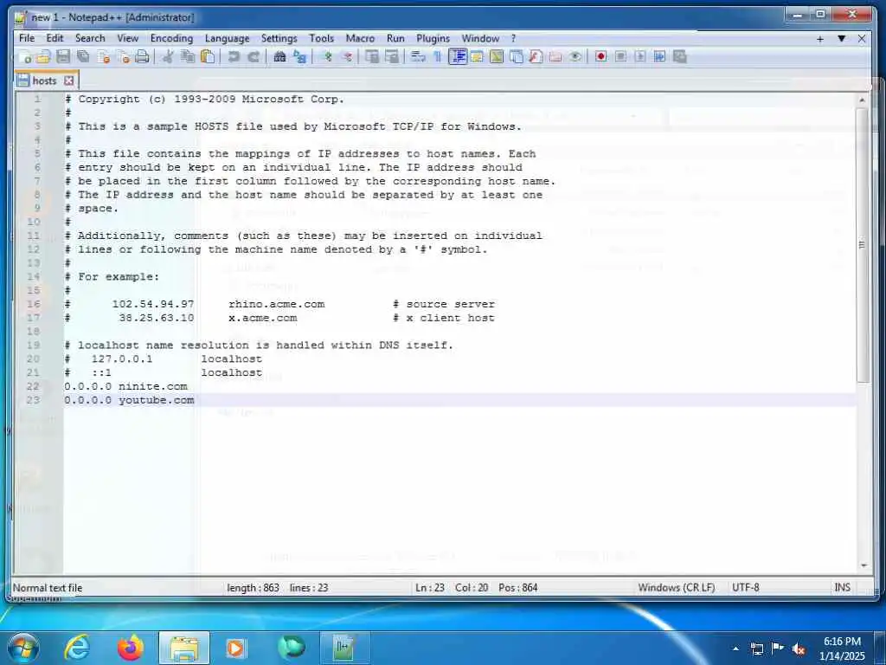886x665 pixels.
Task: Open Find with the binoculars icon
Action: tap(279, 56)
